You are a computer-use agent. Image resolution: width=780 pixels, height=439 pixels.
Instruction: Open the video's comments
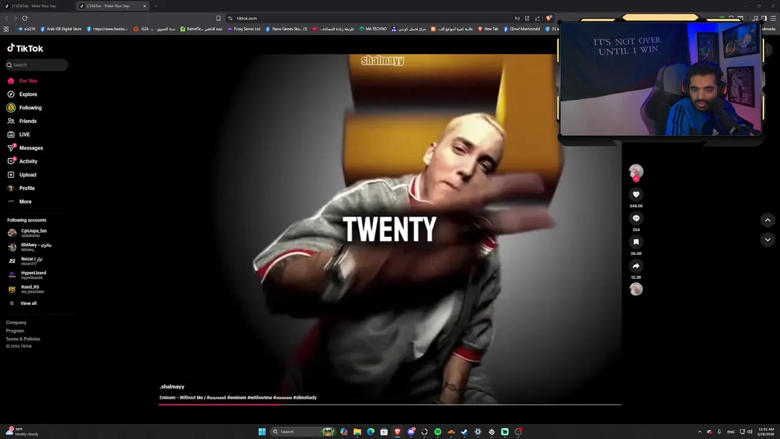(636, 218)
